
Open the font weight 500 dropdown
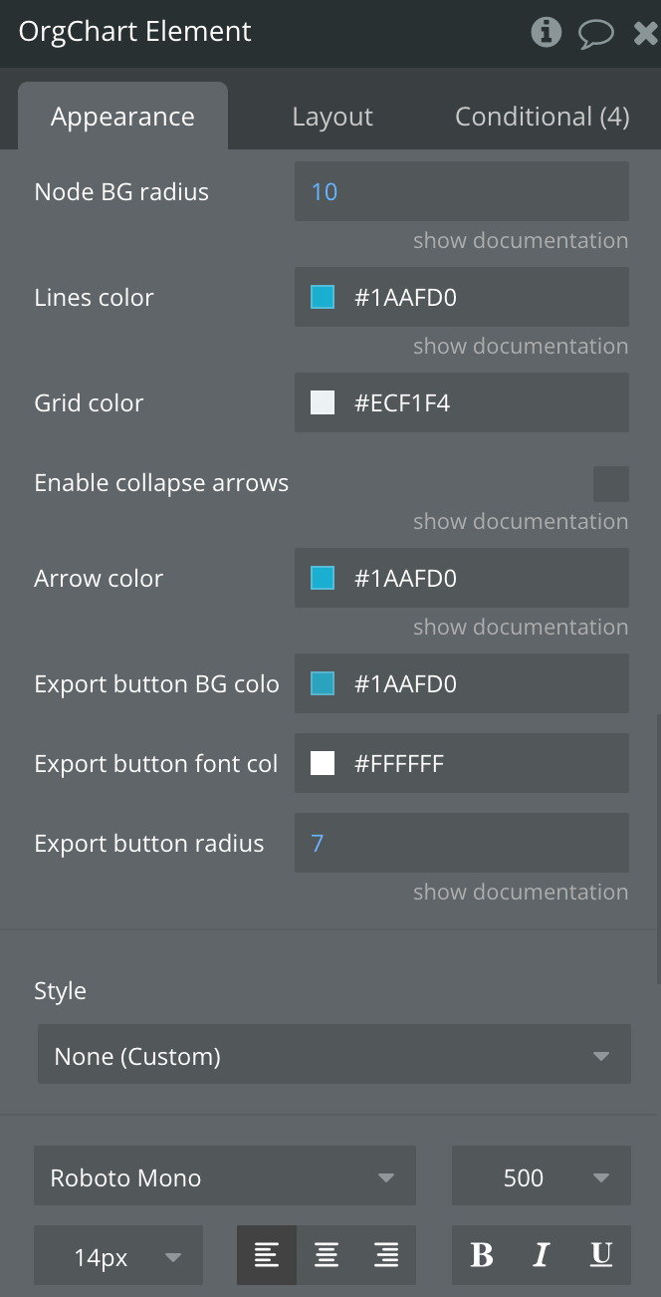[x=542, y=1176]
